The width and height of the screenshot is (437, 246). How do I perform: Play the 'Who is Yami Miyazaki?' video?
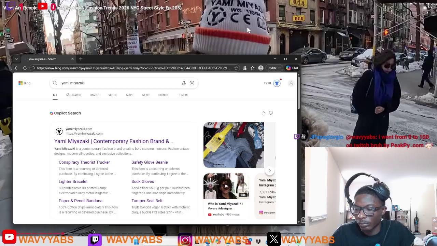point(226,186)
